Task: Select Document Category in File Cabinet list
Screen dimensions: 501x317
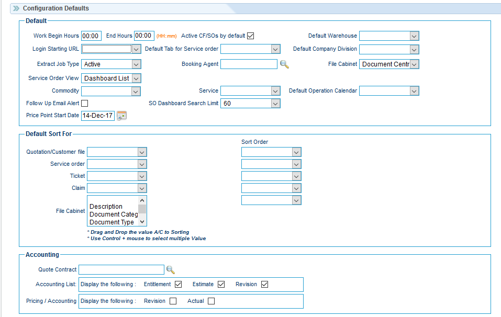Action: click(114, 214)
